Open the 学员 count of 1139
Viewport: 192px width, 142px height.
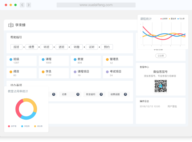coord(49,75)
